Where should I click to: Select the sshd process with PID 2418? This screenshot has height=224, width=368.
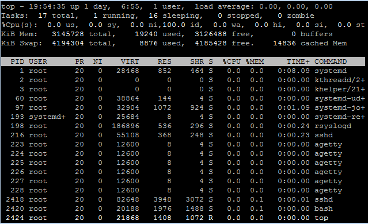(x=183, y=199)
